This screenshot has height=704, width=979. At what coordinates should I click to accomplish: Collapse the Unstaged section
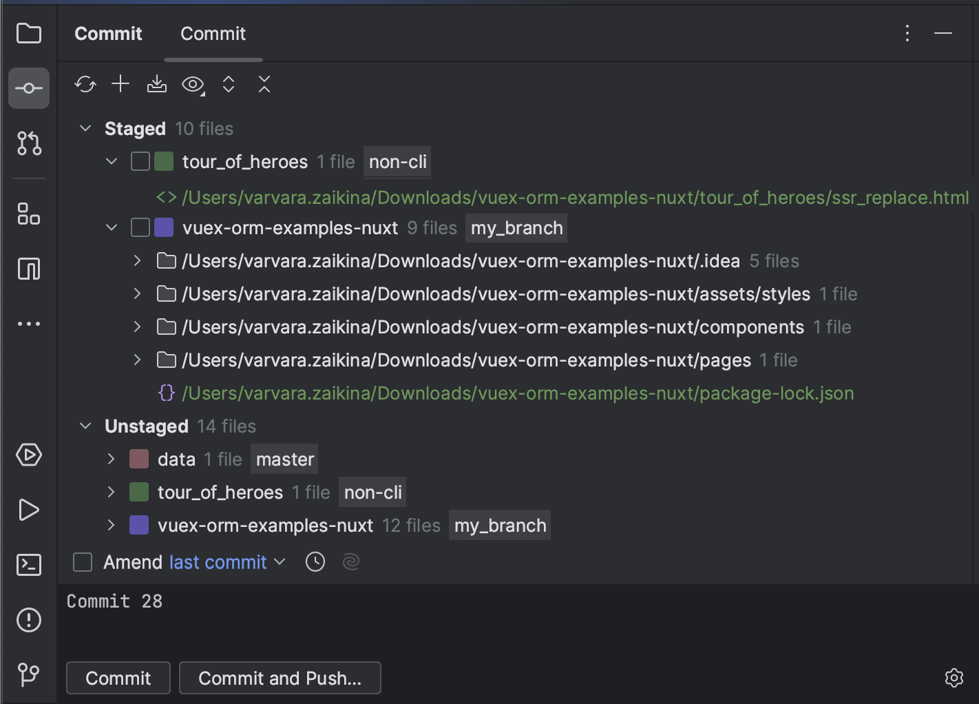pos(85,426)
